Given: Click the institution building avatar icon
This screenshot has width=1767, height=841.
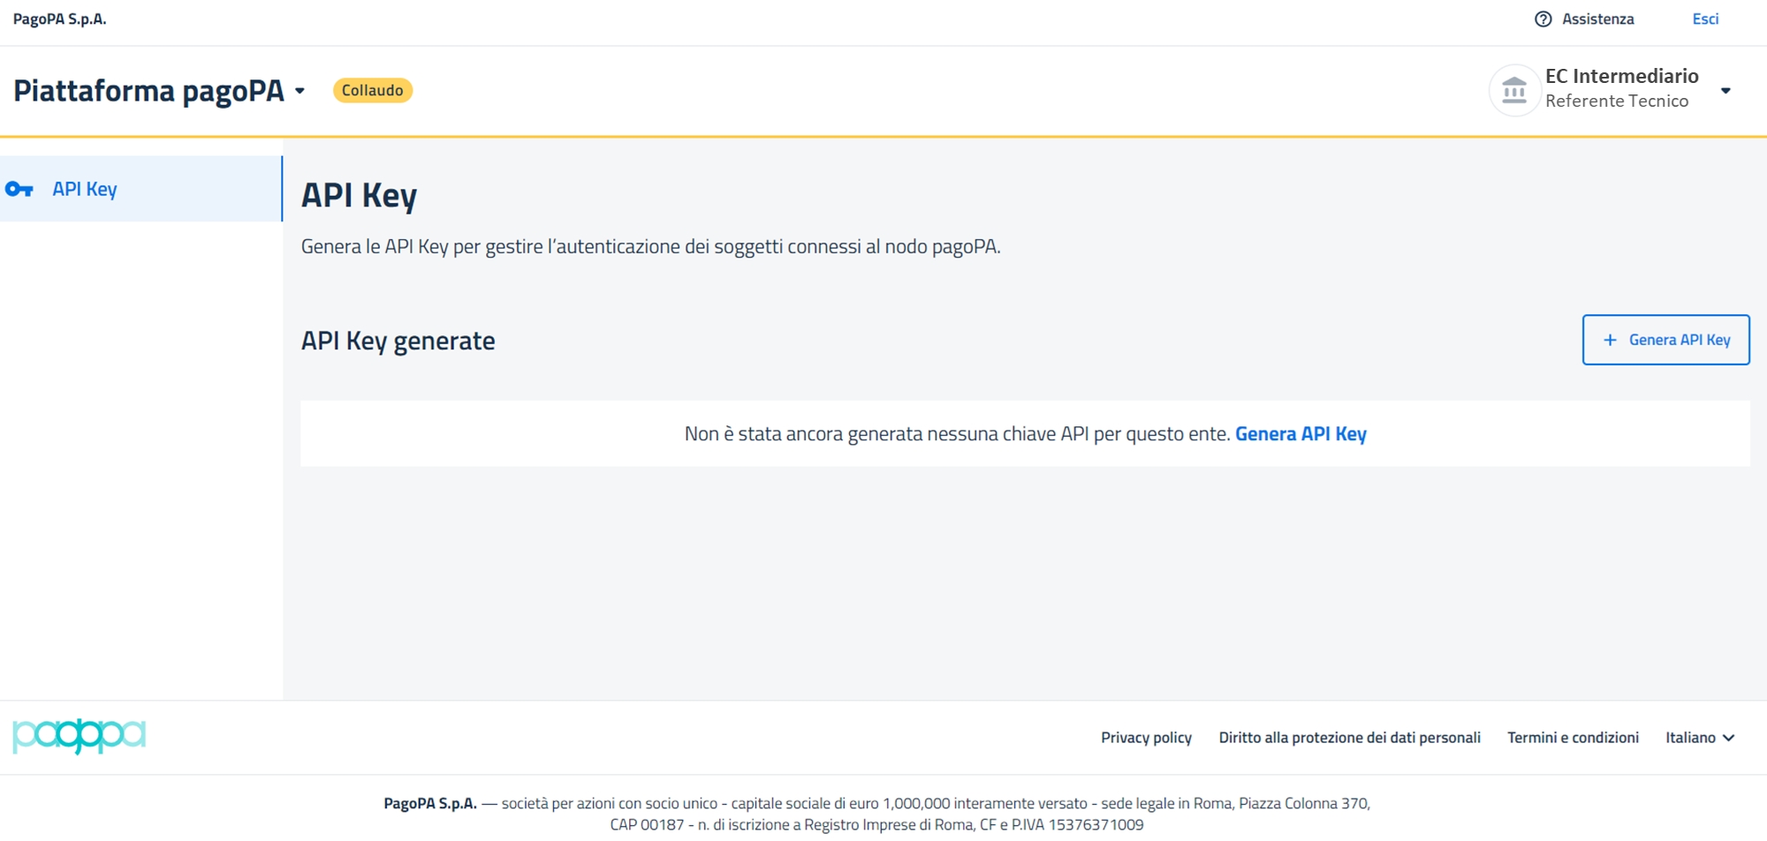Looking at the screenshot, I should (1514, 90).
